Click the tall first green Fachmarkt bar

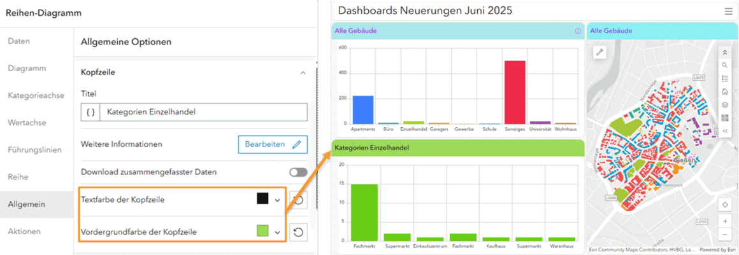click(364, 212)
